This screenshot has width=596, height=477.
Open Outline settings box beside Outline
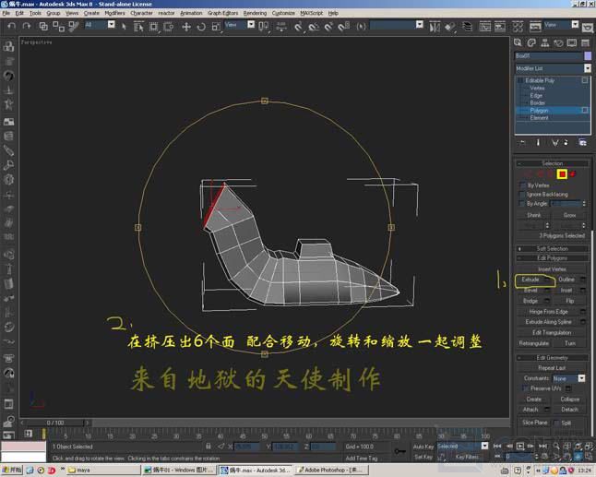[583, 280]
